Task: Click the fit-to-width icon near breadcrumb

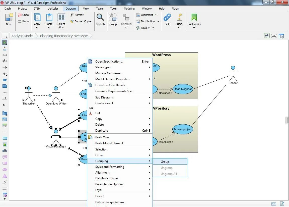Action: (x=274, y=36)
